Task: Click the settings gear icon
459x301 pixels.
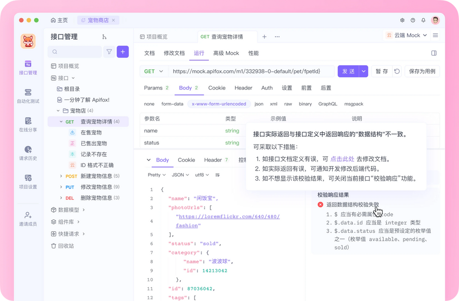Action: point(402,20)
